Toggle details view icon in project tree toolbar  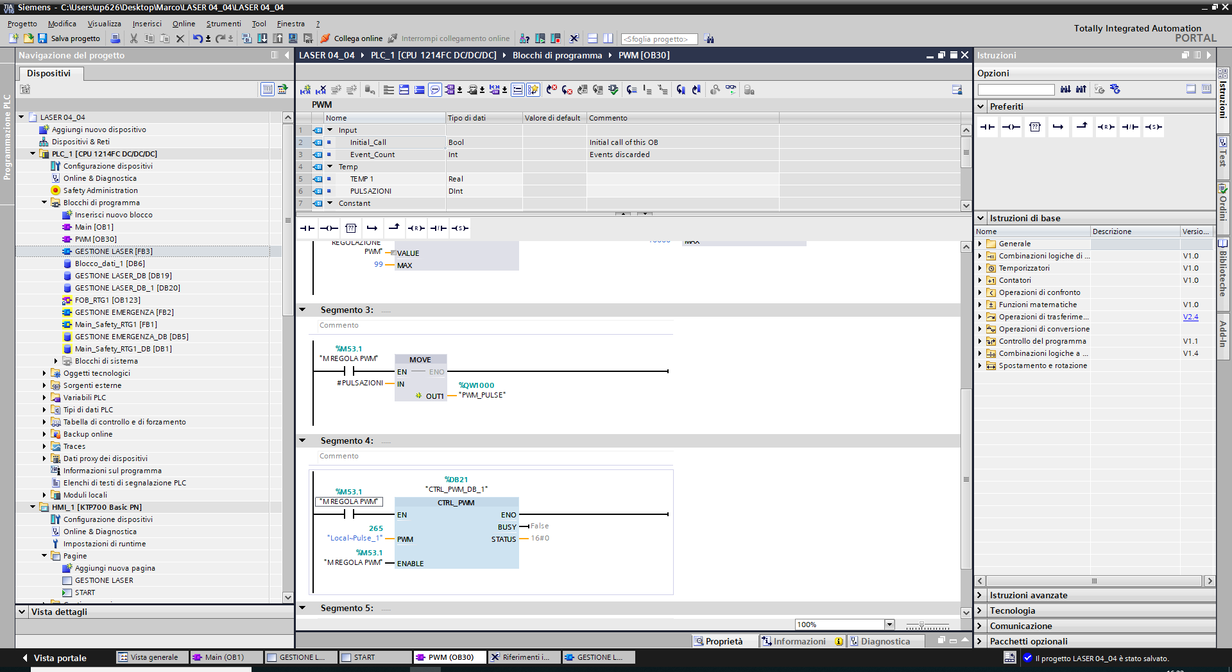point(268,89)
